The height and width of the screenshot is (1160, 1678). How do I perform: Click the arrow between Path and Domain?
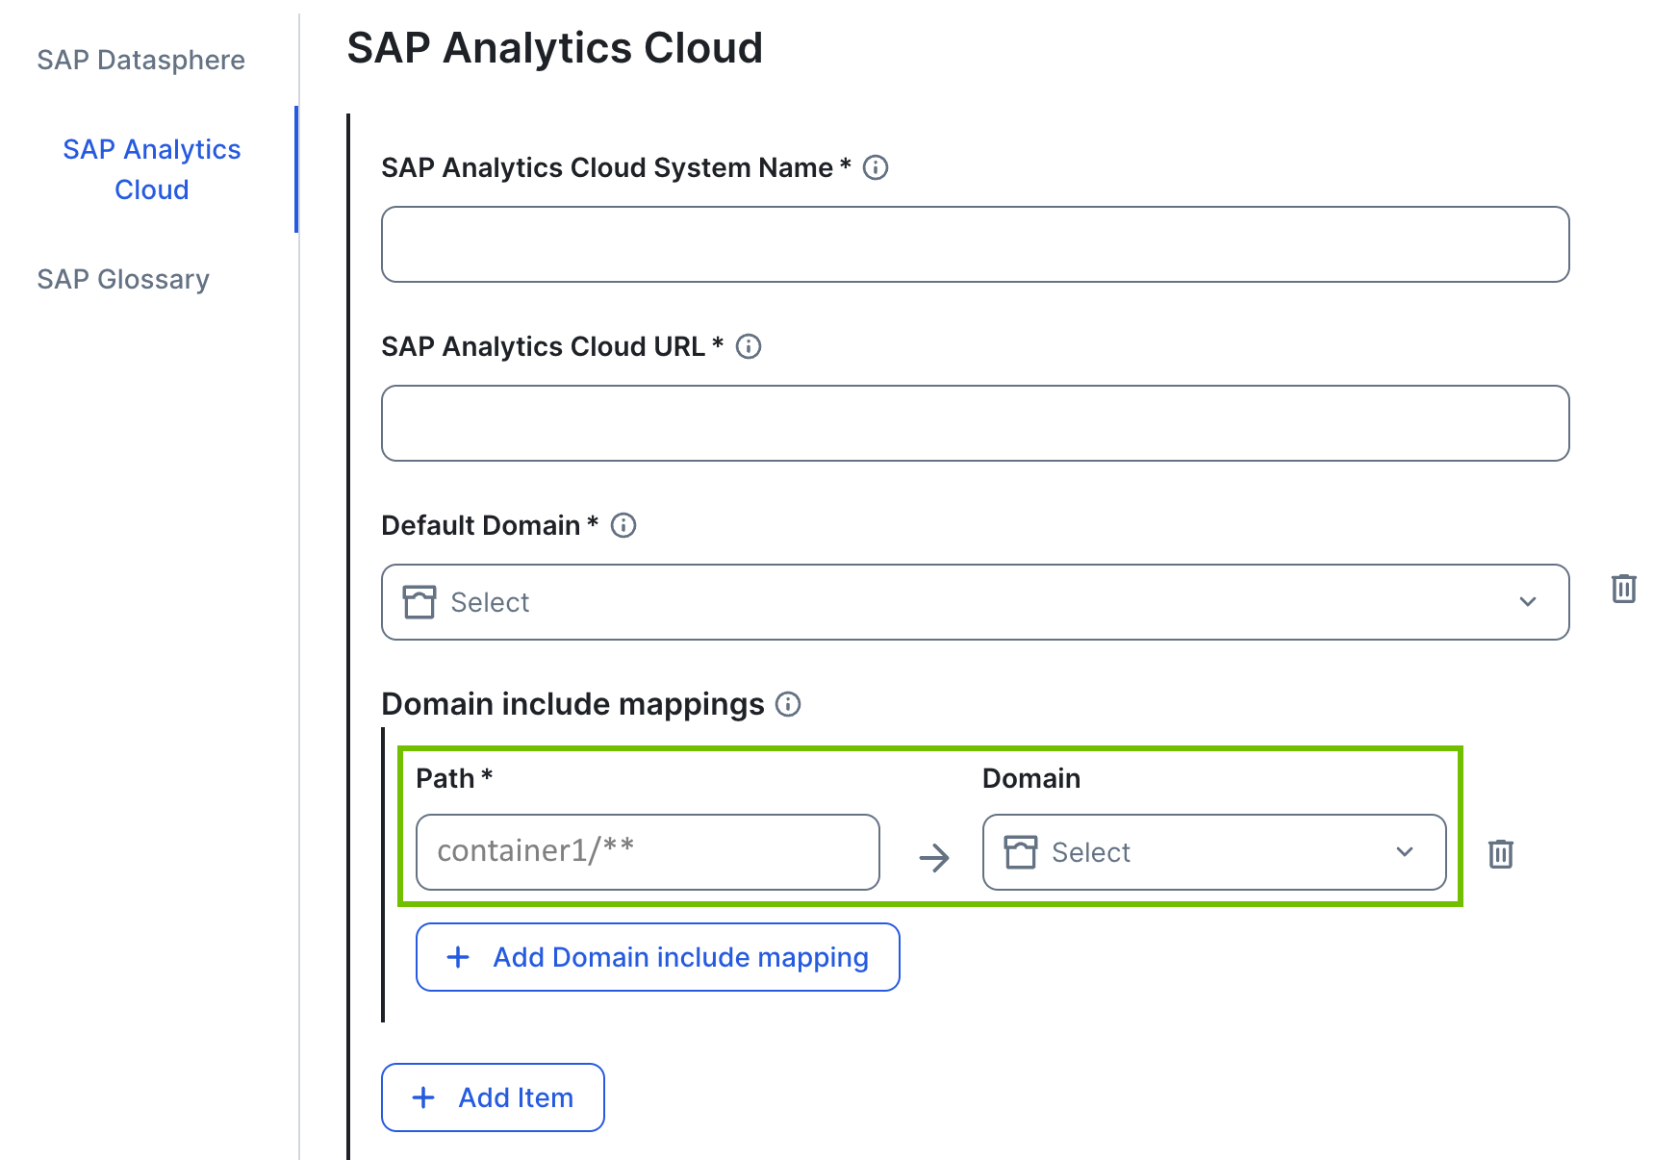pos(933,857)
